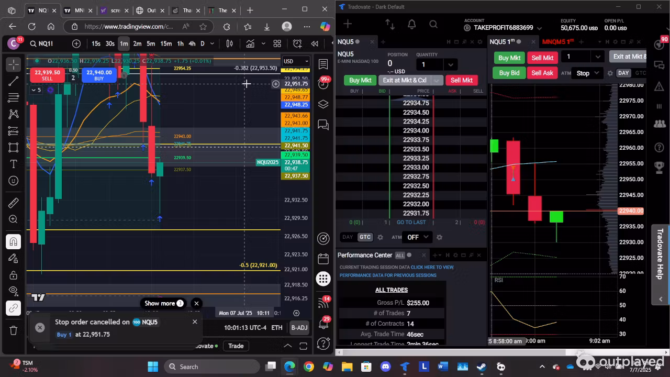Create an alert with the alarm clock icon
670x377 pixels.
pyautogui.click(x=297, y=43)
